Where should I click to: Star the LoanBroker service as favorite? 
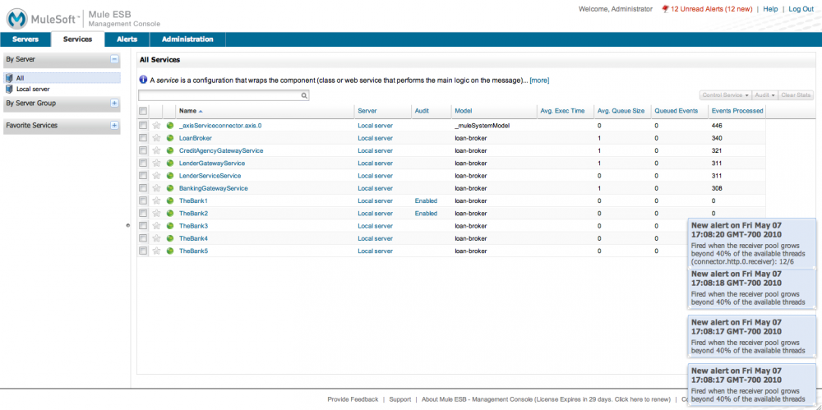[x=156, y=138]
